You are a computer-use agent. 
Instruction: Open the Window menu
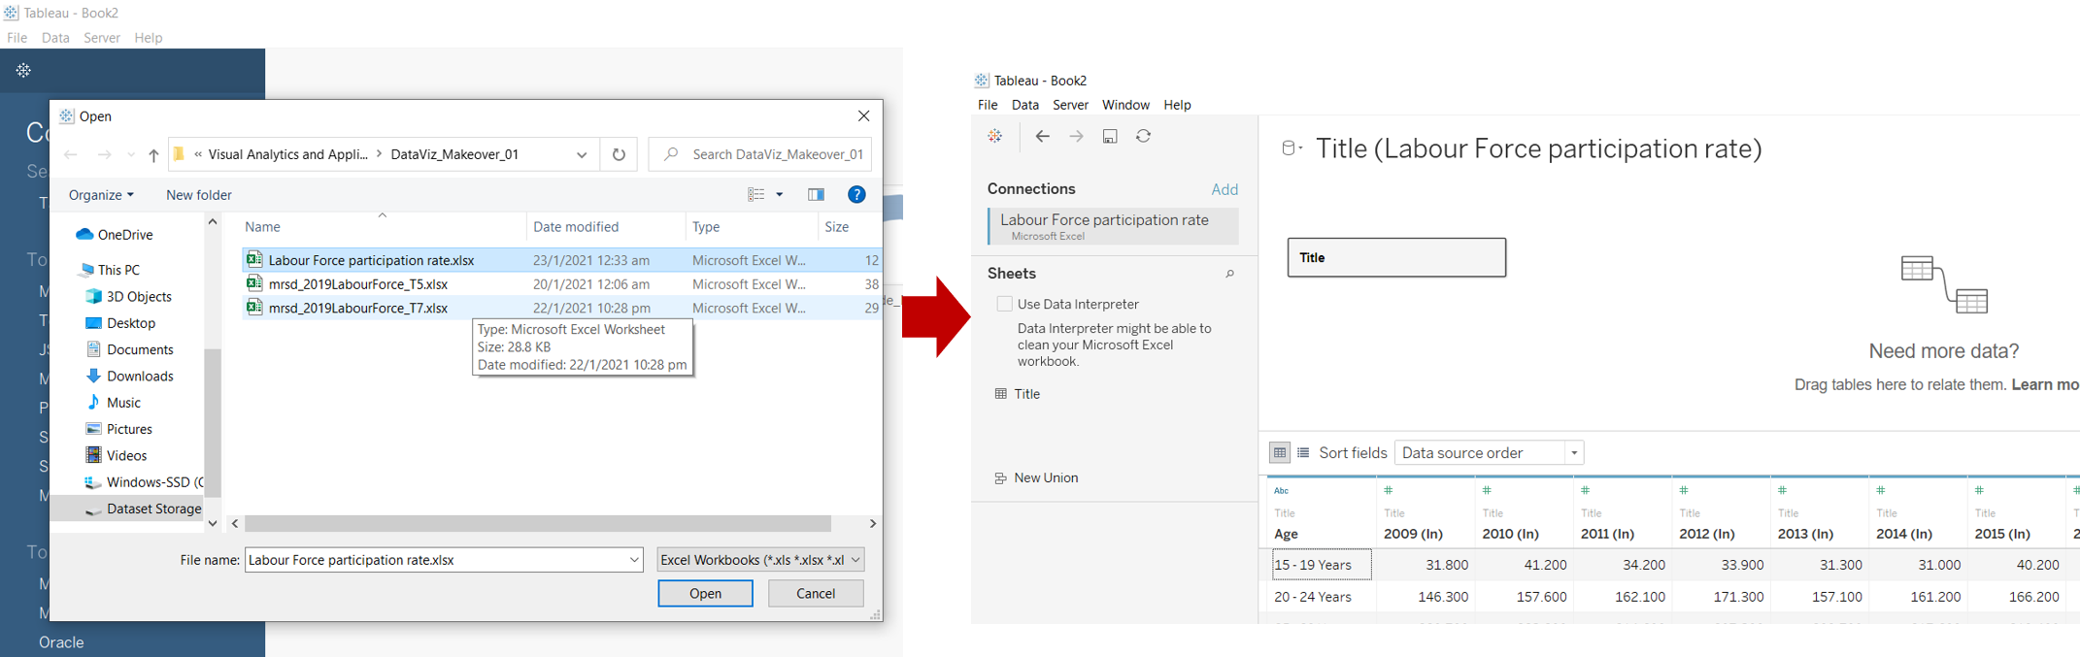click(1125, 105)
